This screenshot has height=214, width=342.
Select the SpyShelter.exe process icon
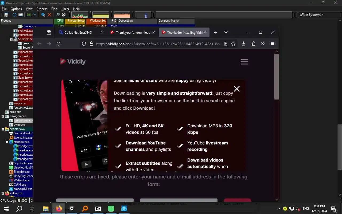[11, 163]
